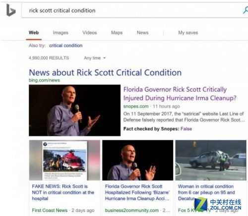Open the car pileup accident thumbnail

point(211,160)
